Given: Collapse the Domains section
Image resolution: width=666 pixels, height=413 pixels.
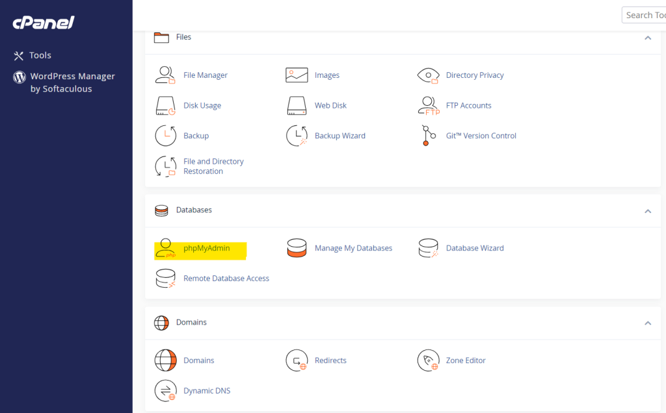Looking at the screenshot, I should click(648, 323).
